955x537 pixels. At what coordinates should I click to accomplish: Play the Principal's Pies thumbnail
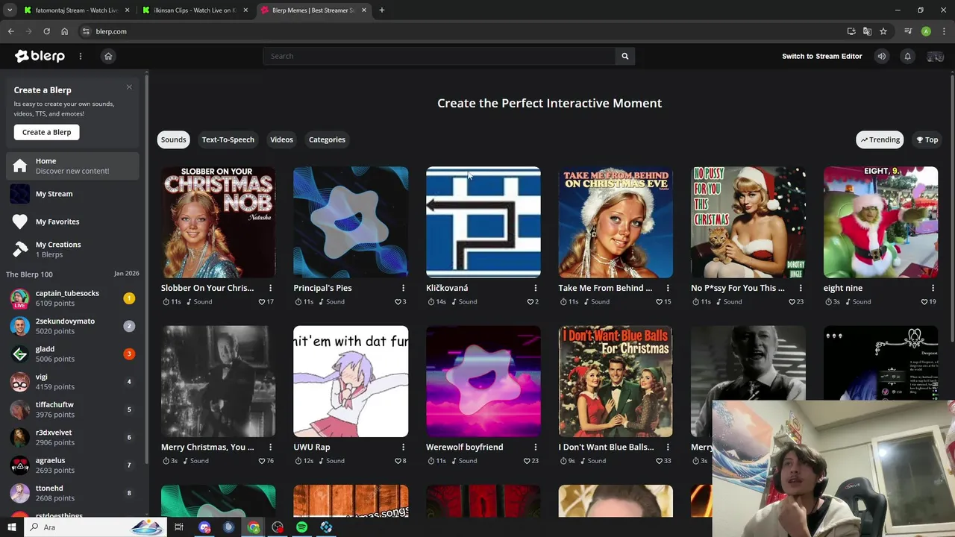pyautogui.click(x=351, y=222)
